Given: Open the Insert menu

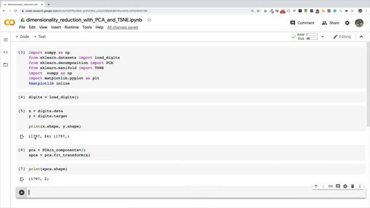Looking at the screenshot, I should [x=56, y=27].
